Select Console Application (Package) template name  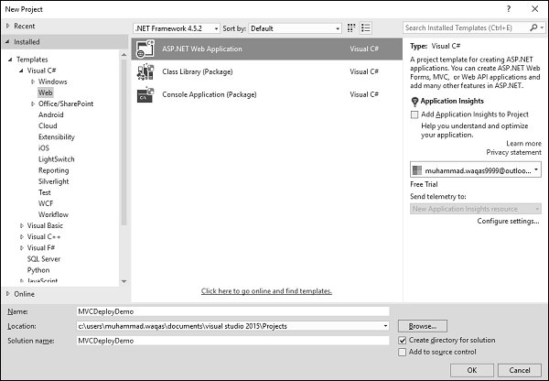tap(210, 94)
